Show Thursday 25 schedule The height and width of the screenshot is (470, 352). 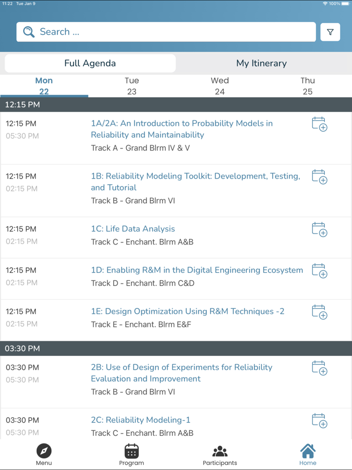tap(308, 86)
